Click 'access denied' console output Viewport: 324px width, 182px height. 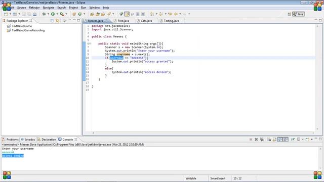pyautogui.click(x=13, y=156)
